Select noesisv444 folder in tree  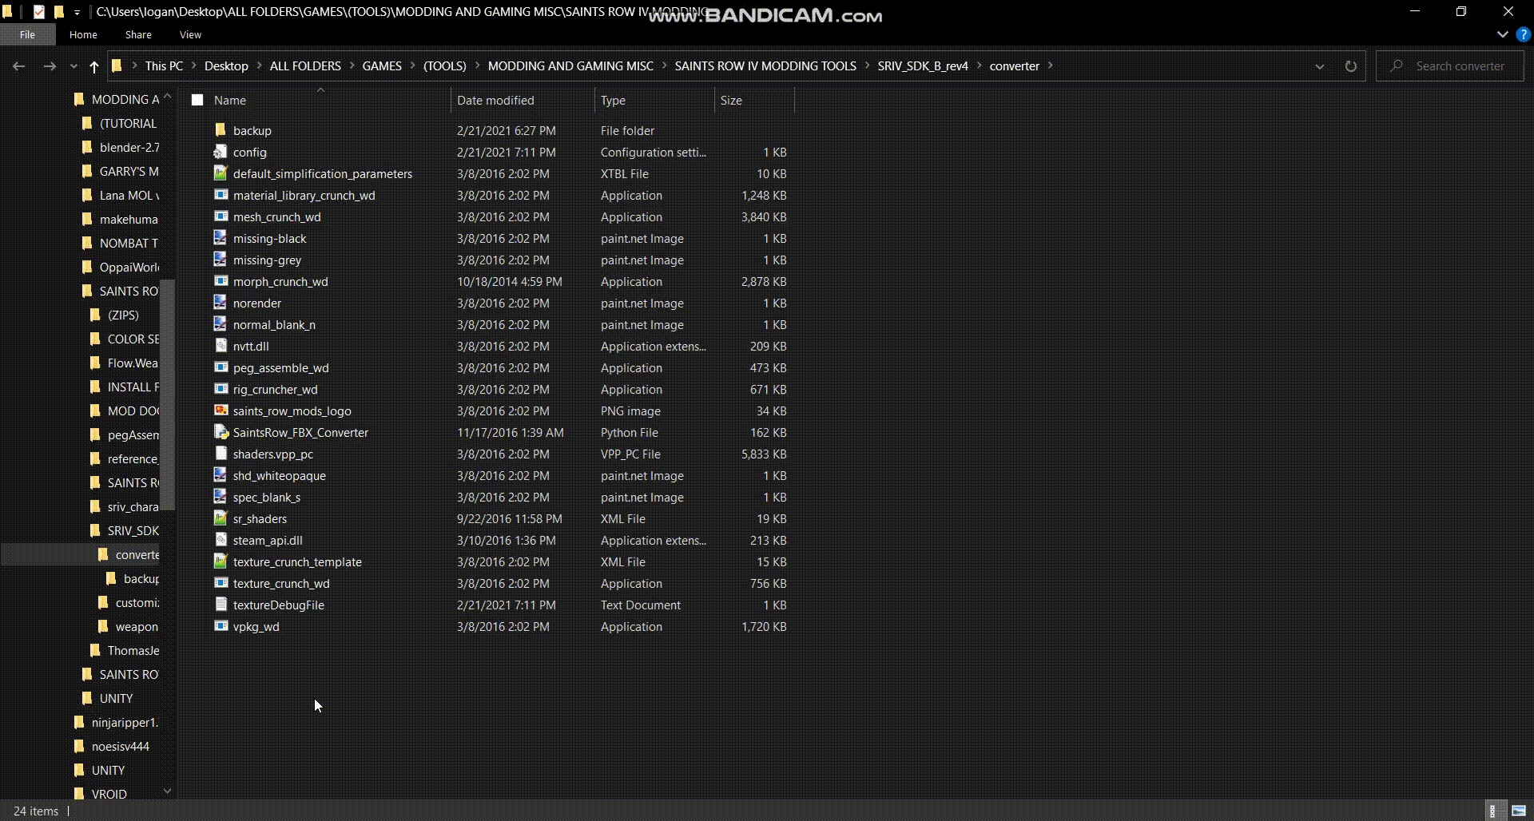[120, 746]
